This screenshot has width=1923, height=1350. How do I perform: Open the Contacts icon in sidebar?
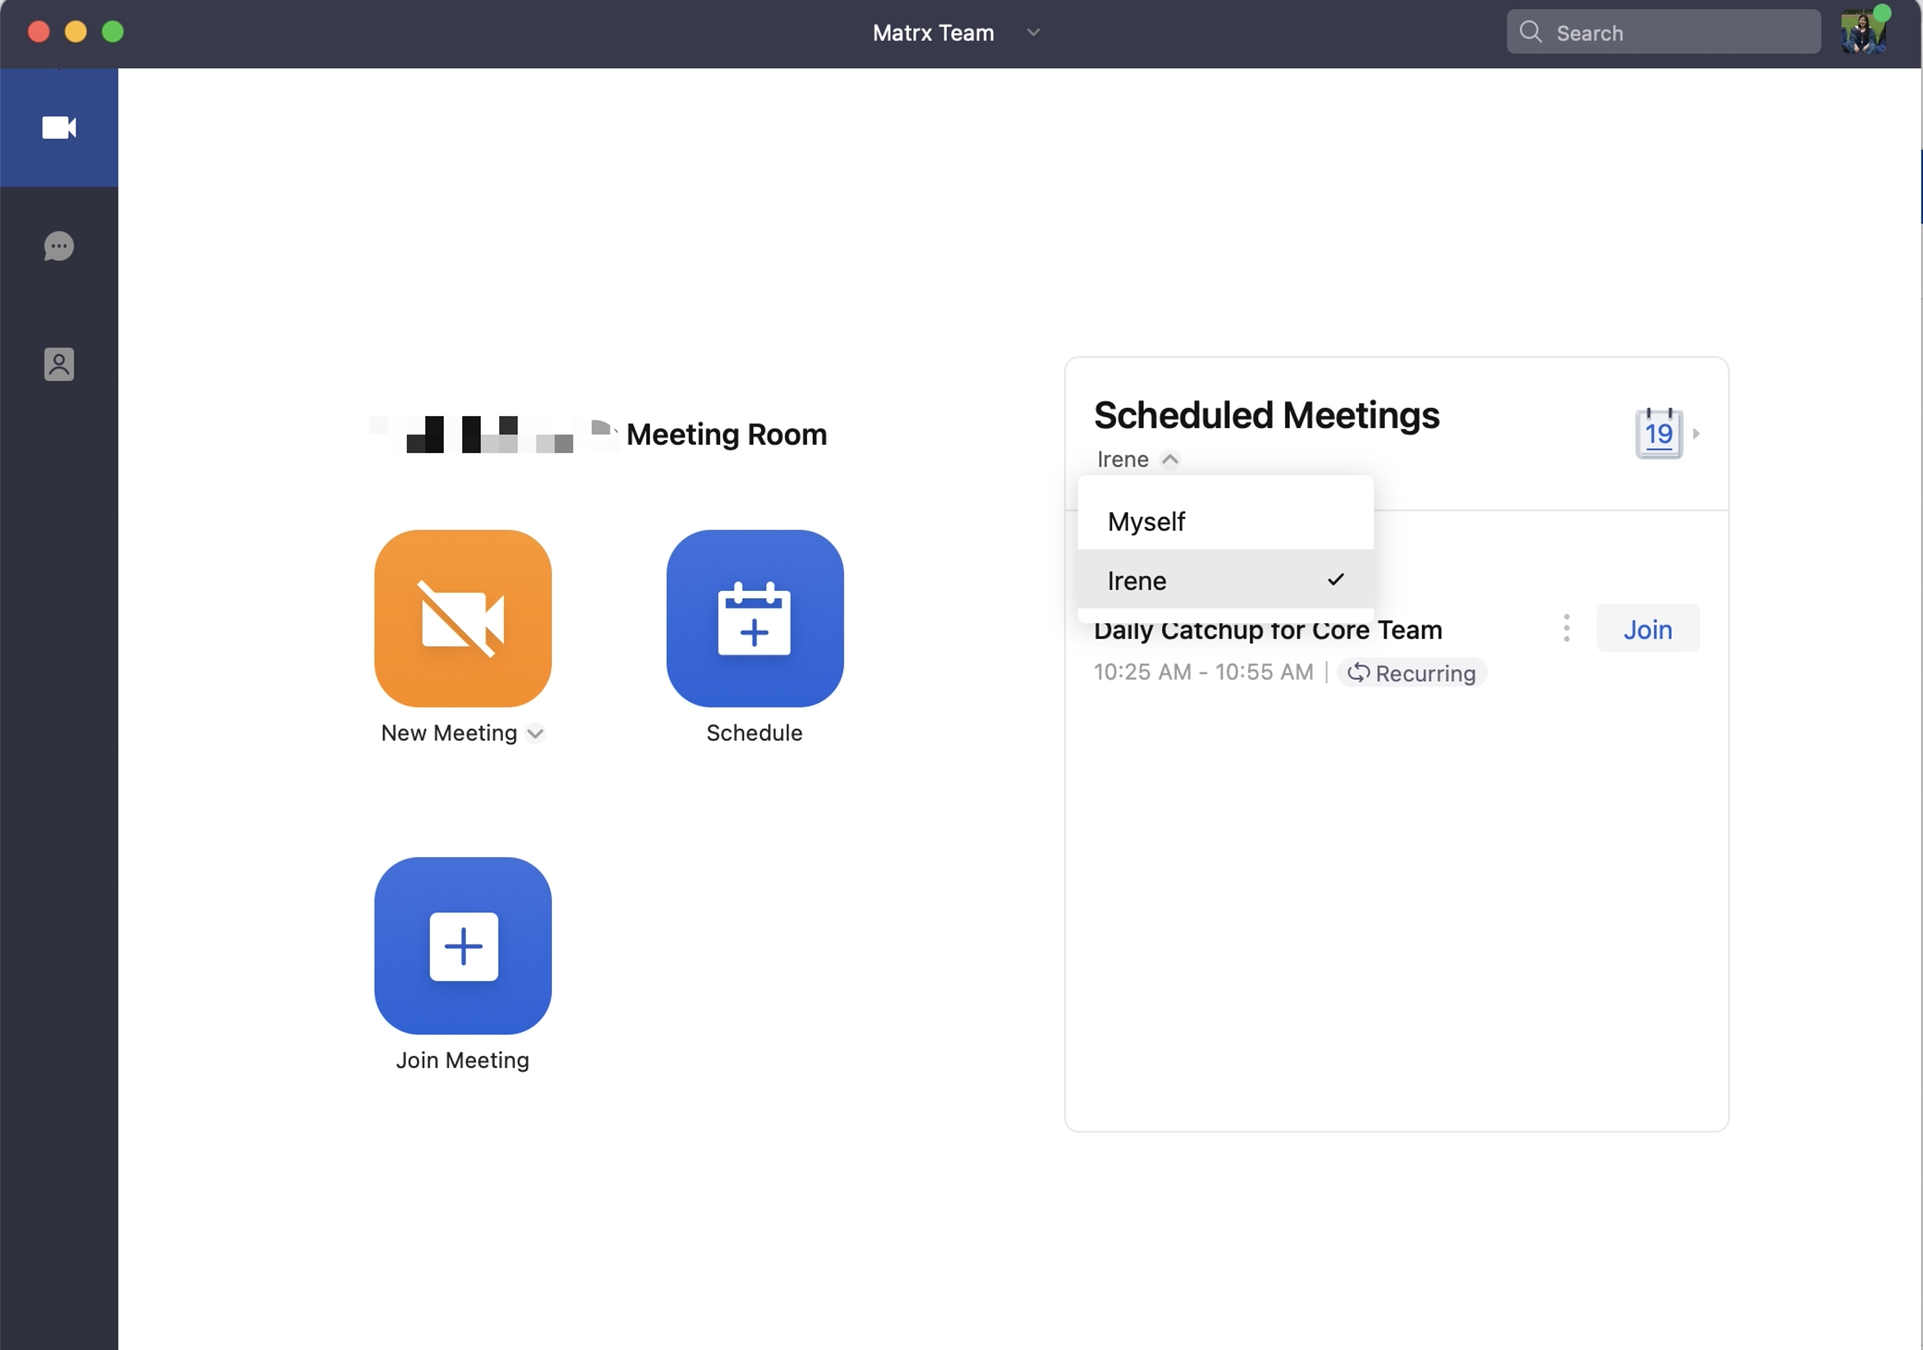click(x=59, y=364)
